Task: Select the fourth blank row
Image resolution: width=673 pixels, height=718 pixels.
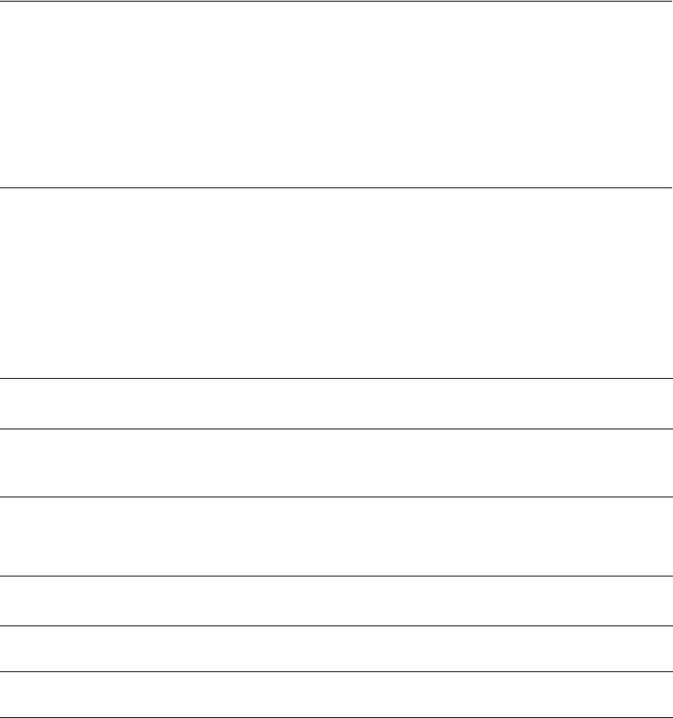Action: coord(336,463)
